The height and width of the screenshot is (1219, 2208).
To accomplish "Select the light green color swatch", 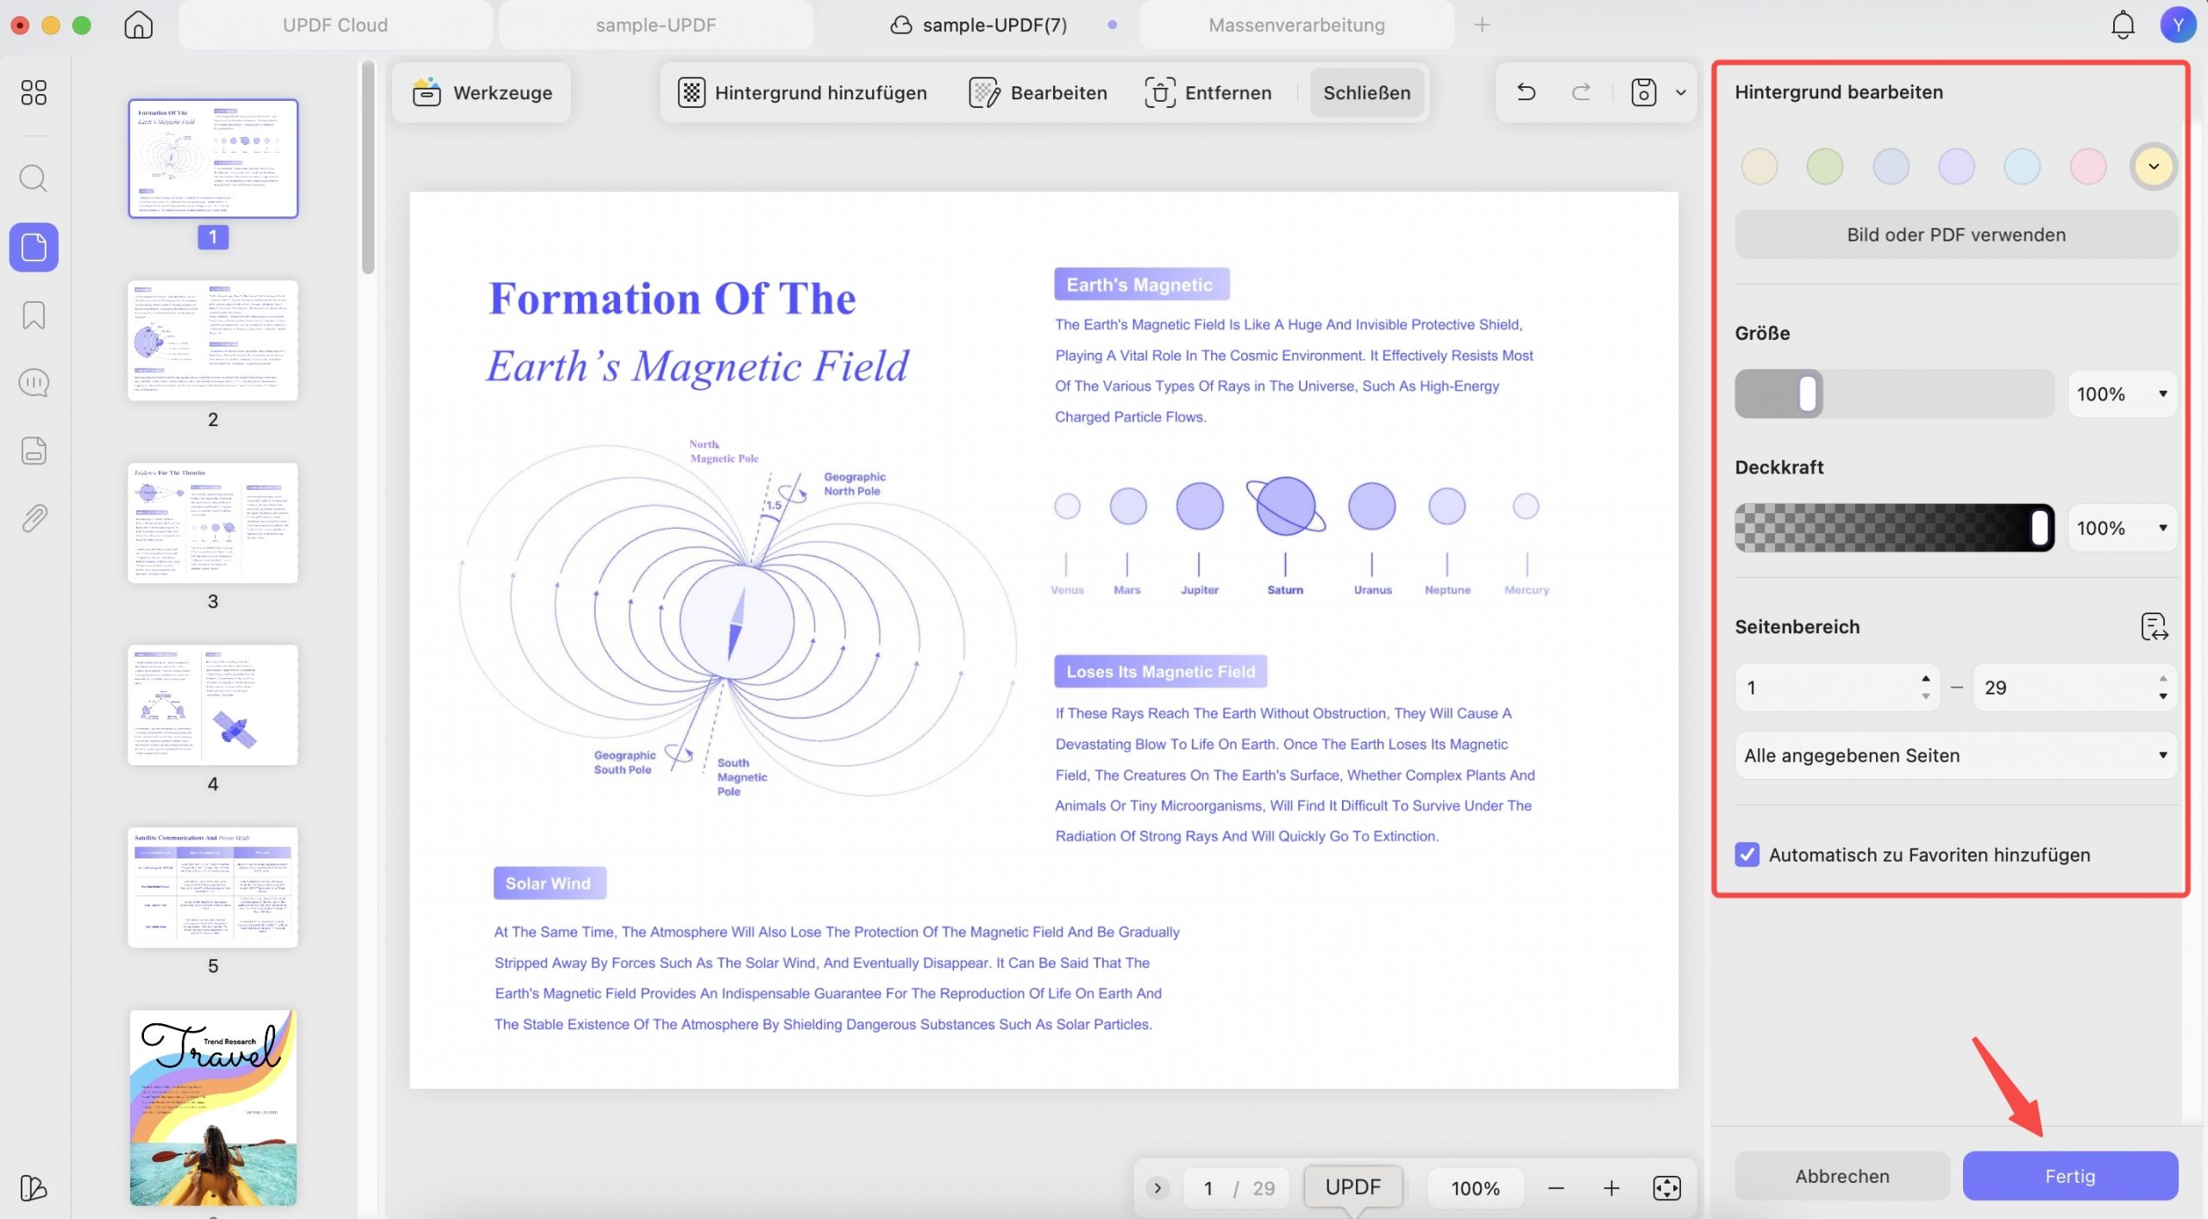I will pos(1825,167).
